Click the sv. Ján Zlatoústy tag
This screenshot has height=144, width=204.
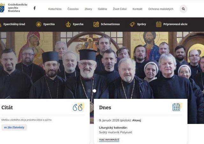[14, 127]
